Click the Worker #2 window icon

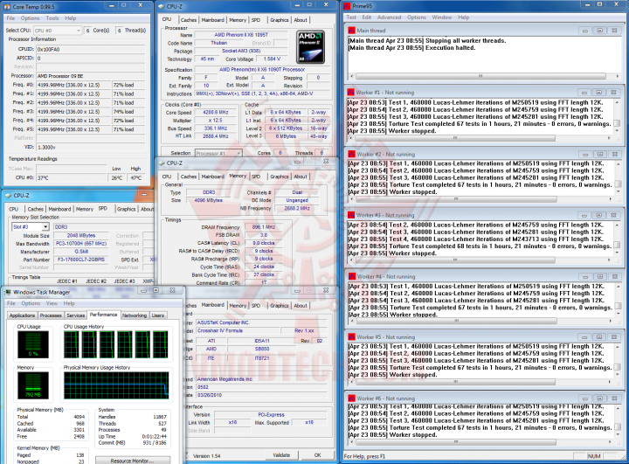coord(352,154)
